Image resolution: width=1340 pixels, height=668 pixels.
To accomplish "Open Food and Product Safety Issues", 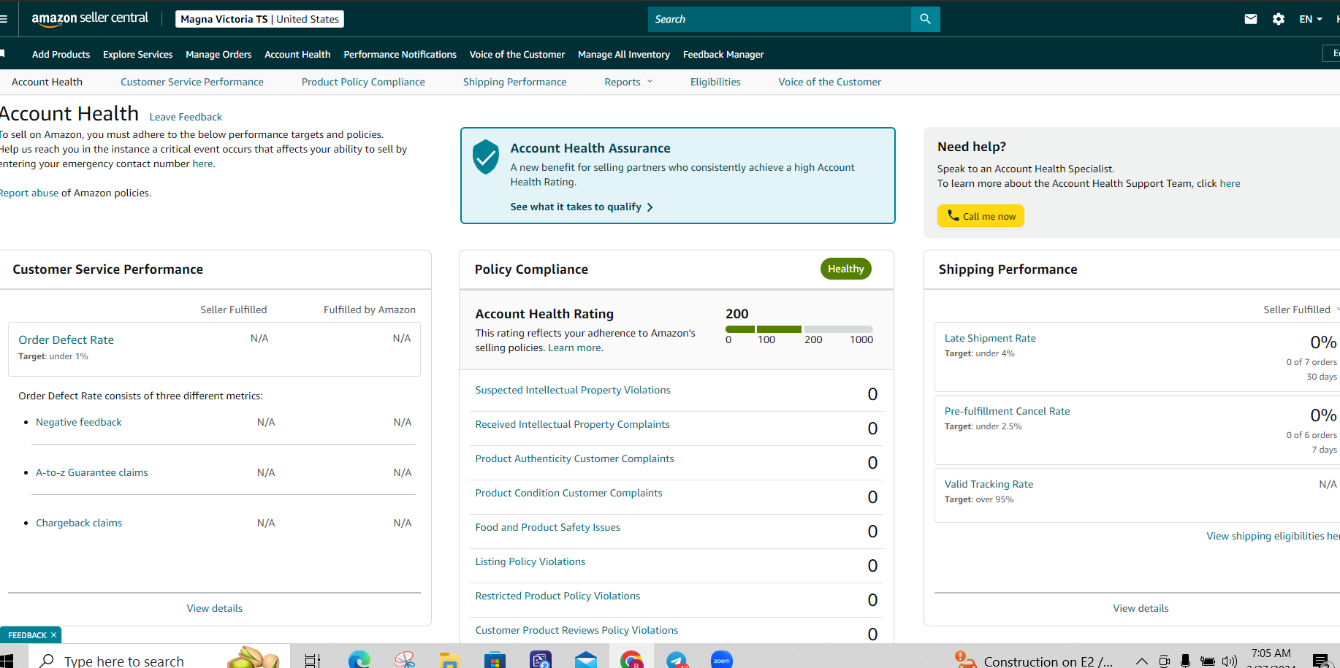I will pyautogui.click(x=547, y=527).
